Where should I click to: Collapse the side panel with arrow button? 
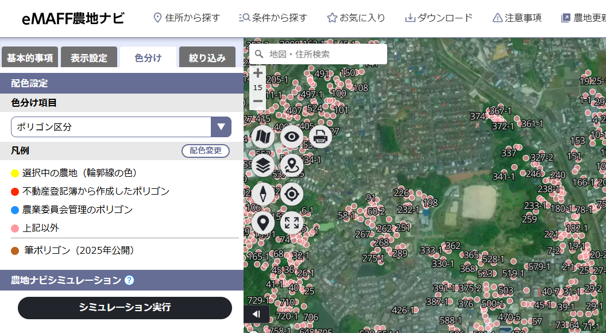point(256,314)
